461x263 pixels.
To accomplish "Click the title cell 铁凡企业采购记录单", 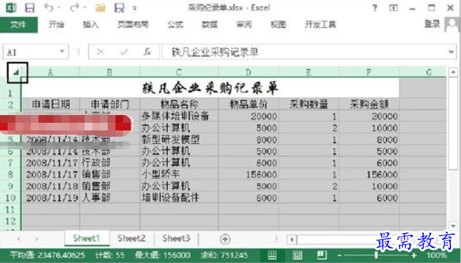I will [211, 88].
